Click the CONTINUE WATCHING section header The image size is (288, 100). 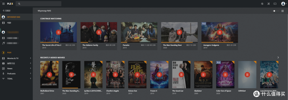coord(51,19)
